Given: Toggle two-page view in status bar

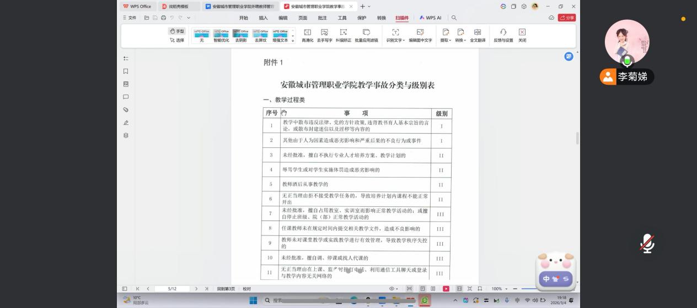Looking at the screenshot, I should tap(433, 289).
